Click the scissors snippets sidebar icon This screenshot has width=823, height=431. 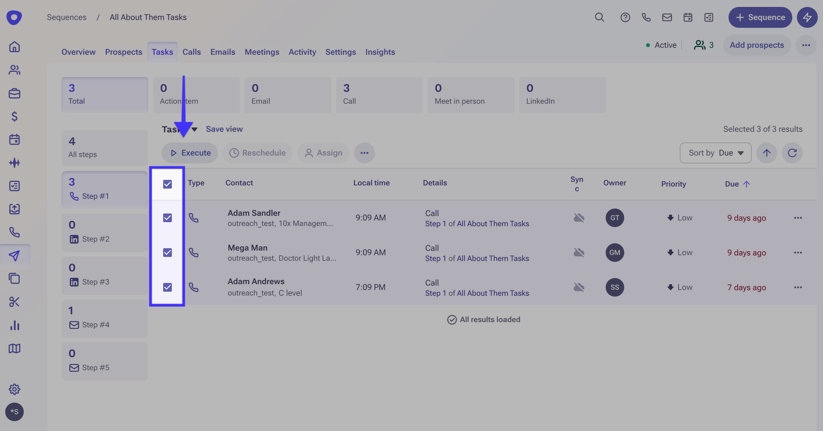(x=15, y=302)
